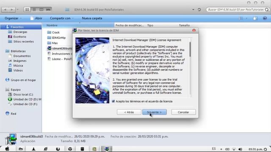Viewport: 271px width, 152px height.
Task: Click the search magnifier icon
Action: pyautogui.click(x=267, y=10)
